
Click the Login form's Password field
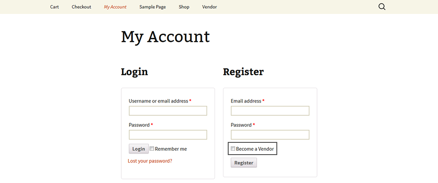click(168, 135)
